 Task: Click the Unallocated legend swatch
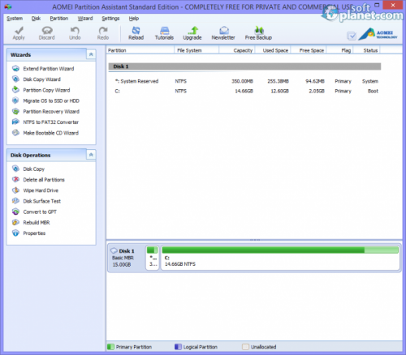coord(245,347)
